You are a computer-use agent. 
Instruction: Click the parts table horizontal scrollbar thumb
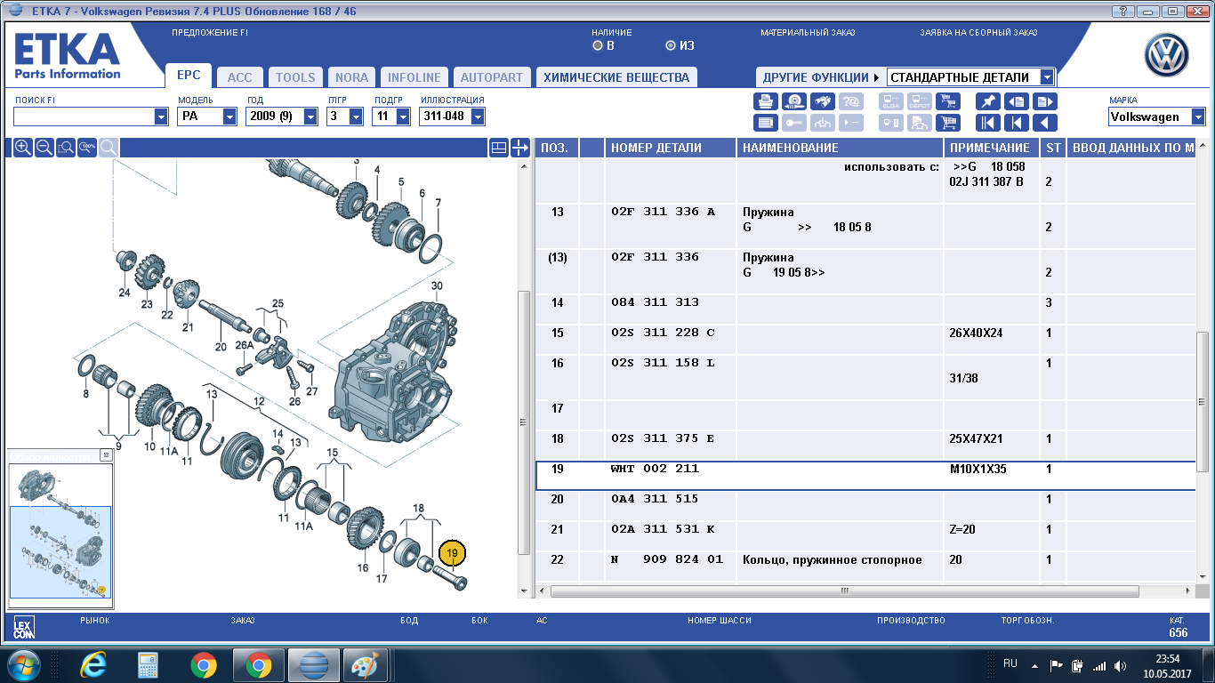click(x=845, y=591)
